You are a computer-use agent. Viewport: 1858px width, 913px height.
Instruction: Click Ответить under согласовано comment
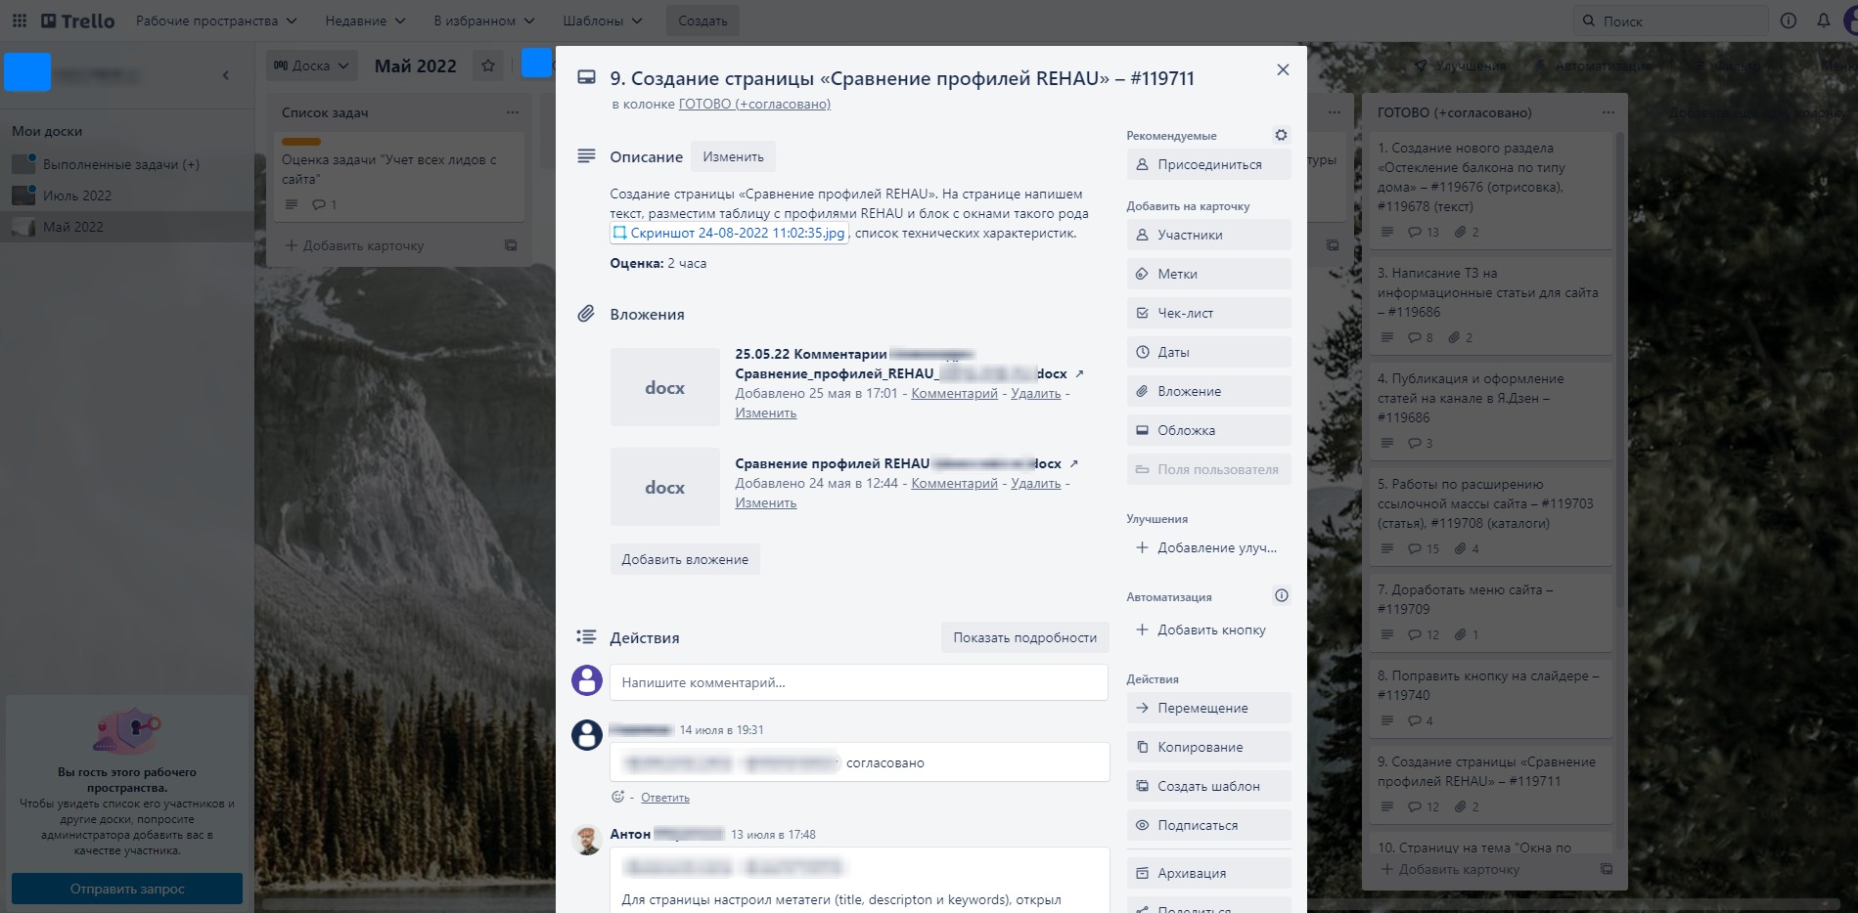pyautogui.click(x=665, y=798)
